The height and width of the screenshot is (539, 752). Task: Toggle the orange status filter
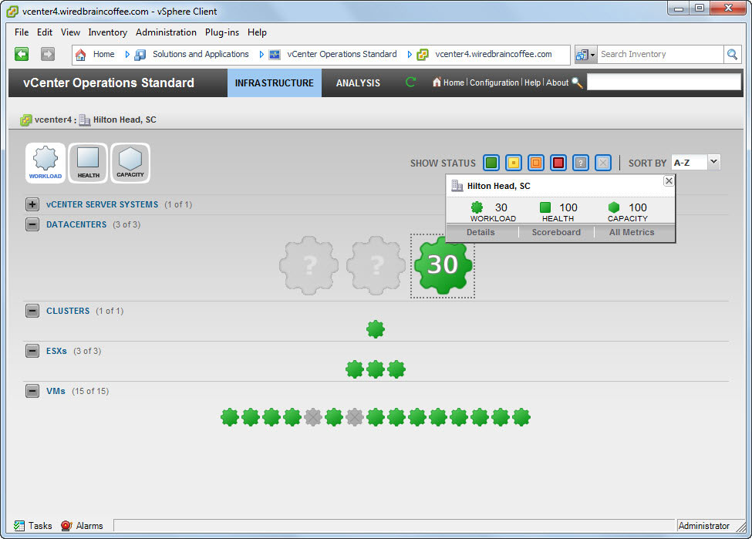click(536, 163)
